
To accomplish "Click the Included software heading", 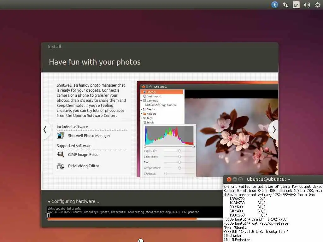I will 72,127.
